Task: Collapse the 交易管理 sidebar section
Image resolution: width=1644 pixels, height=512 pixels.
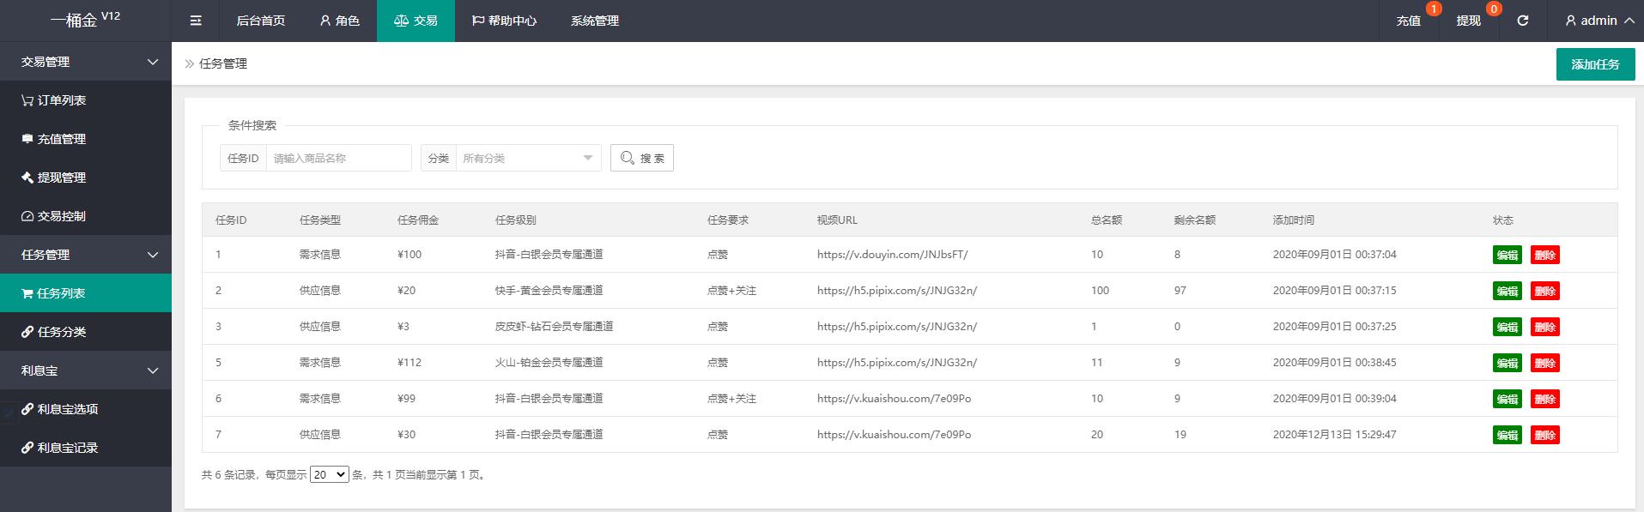Action: [86, 62]
